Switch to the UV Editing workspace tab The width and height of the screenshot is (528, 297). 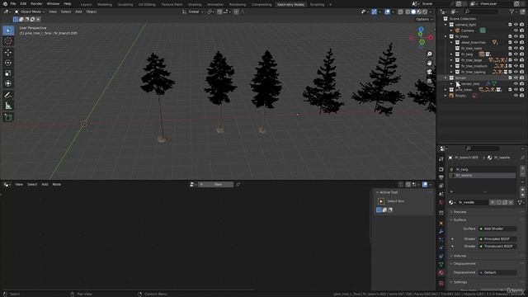(x=147, y=4)
